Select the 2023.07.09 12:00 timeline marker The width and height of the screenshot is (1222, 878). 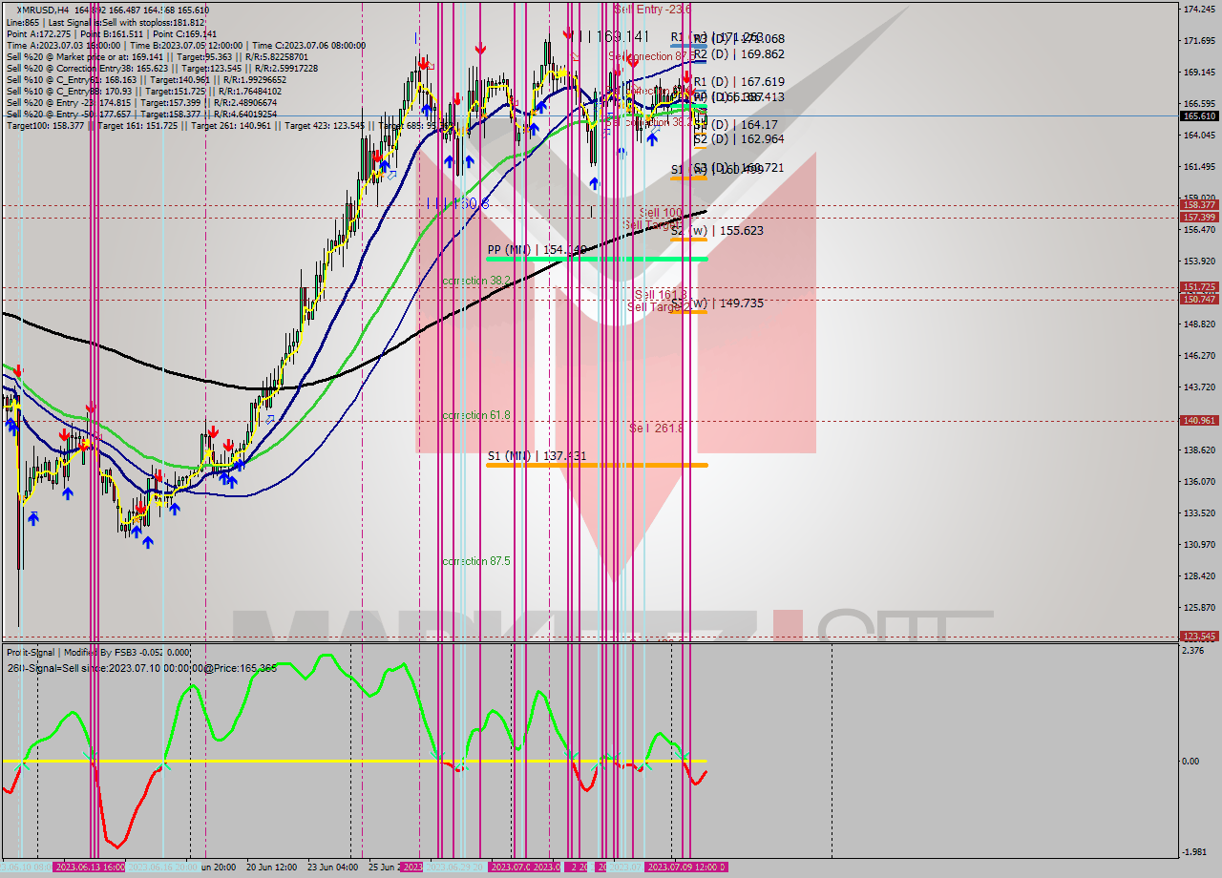(685, 868)
